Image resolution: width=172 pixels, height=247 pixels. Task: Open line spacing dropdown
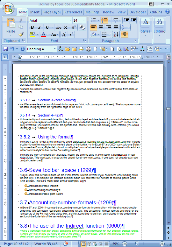(x=125, y=27)
